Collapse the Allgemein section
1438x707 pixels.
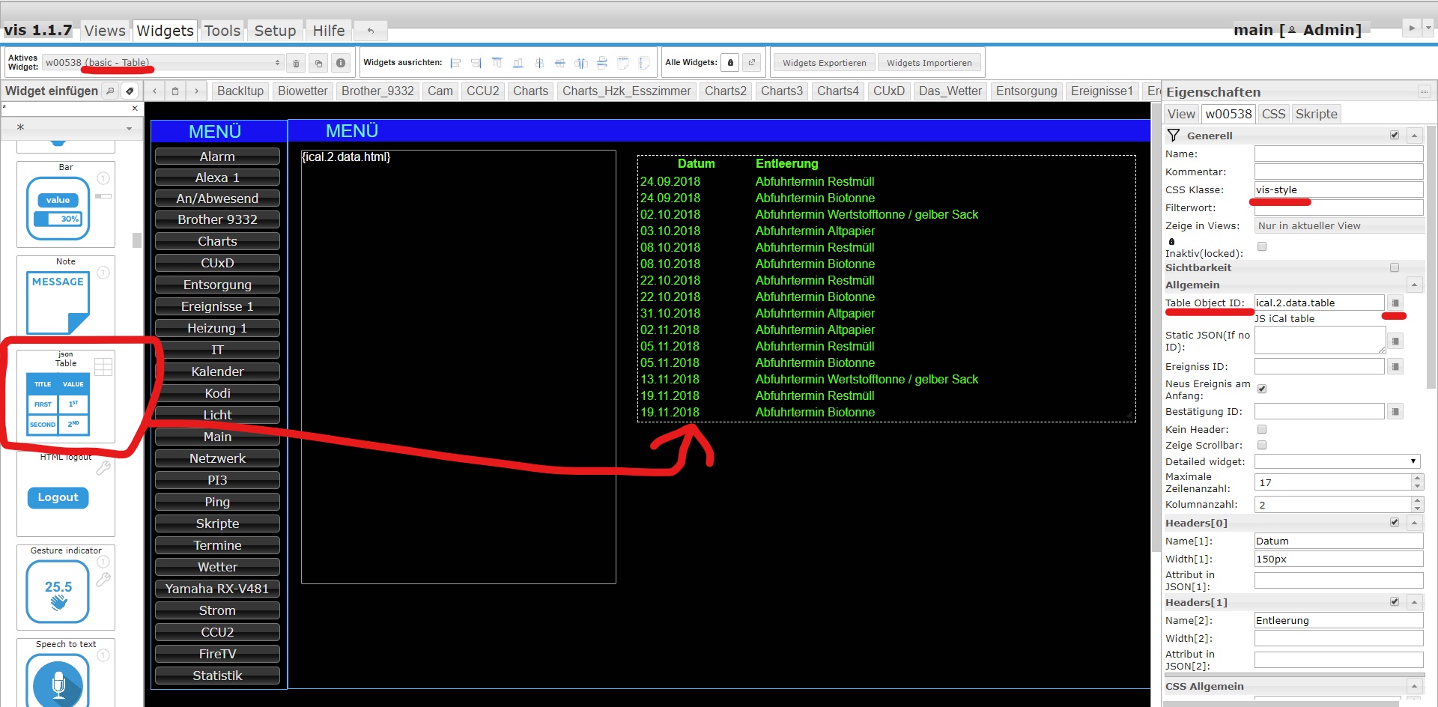(x=1414, y=285)
